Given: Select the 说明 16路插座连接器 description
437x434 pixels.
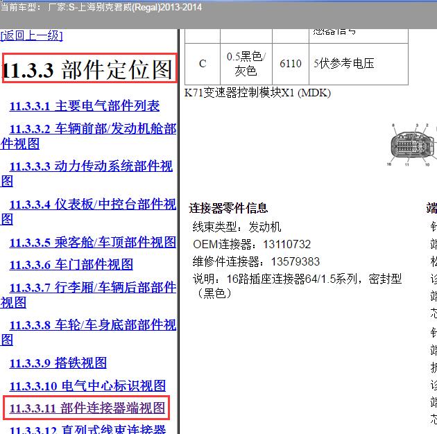Looking at the screenshot, I should point(297,286).
